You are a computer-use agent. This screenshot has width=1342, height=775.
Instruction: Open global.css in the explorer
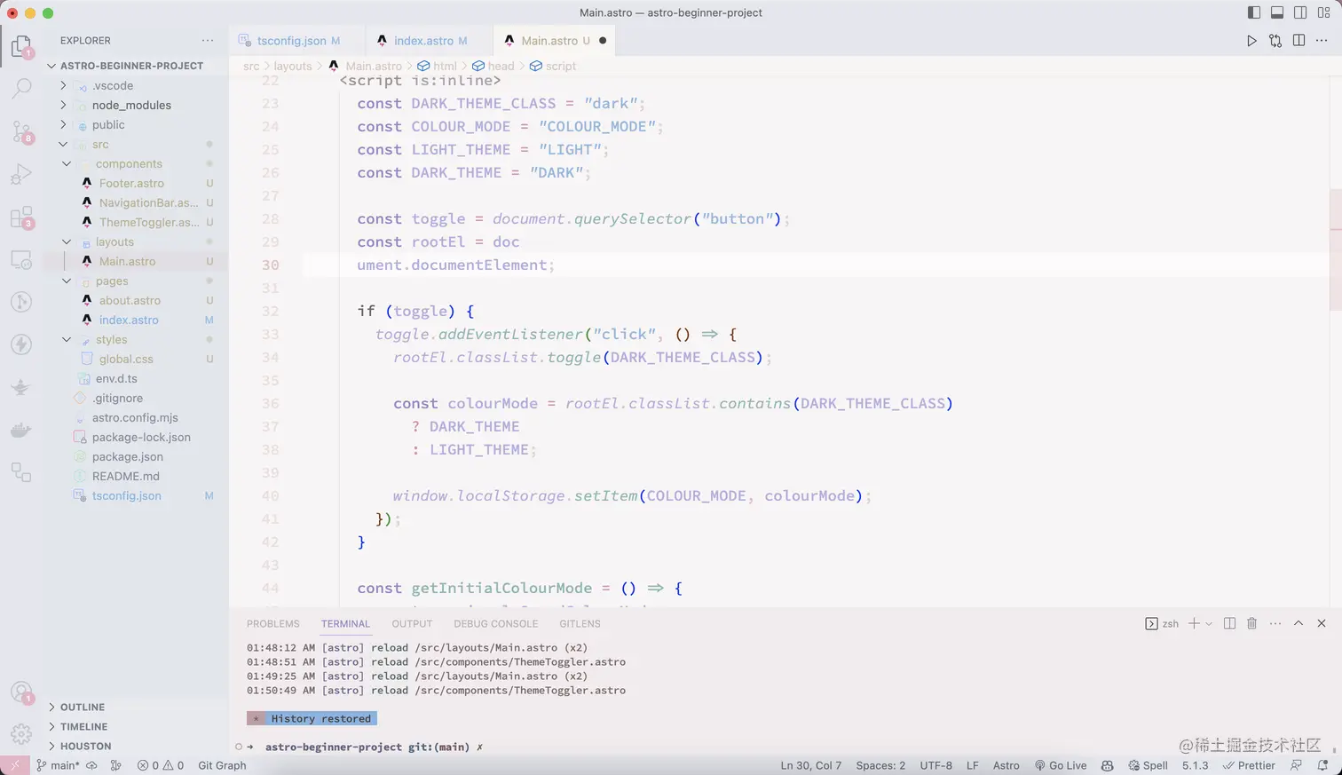[x=126, y=359]
